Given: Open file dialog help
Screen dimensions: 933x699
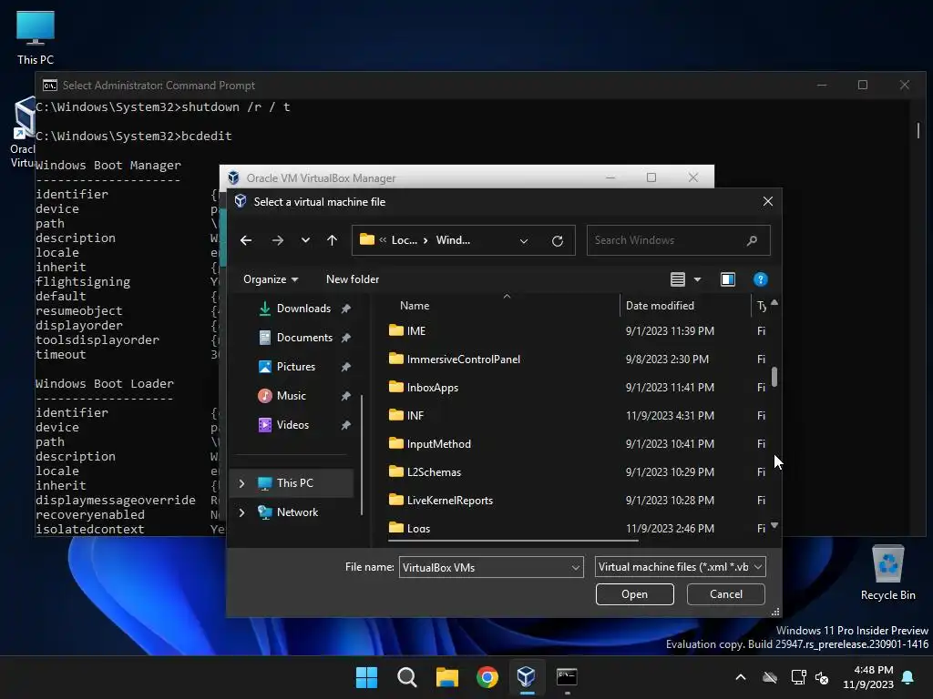Looking at the screenshot, I should 761,279.
